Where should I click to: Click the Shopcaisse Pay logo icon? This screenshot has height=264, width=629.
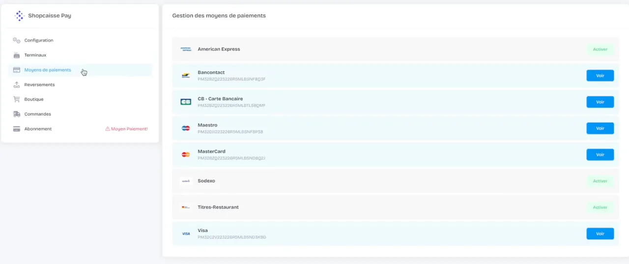coord(19,16)
